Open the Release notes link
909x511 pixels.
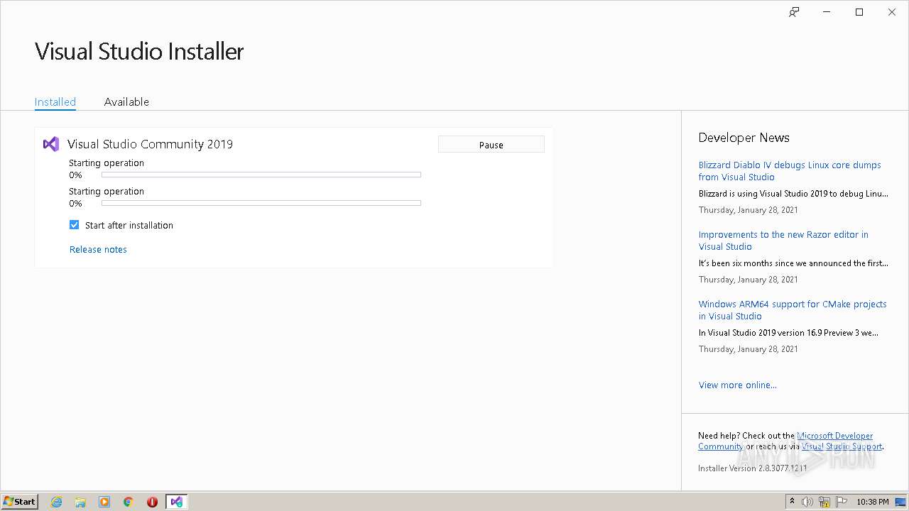(x=98, y=249)
